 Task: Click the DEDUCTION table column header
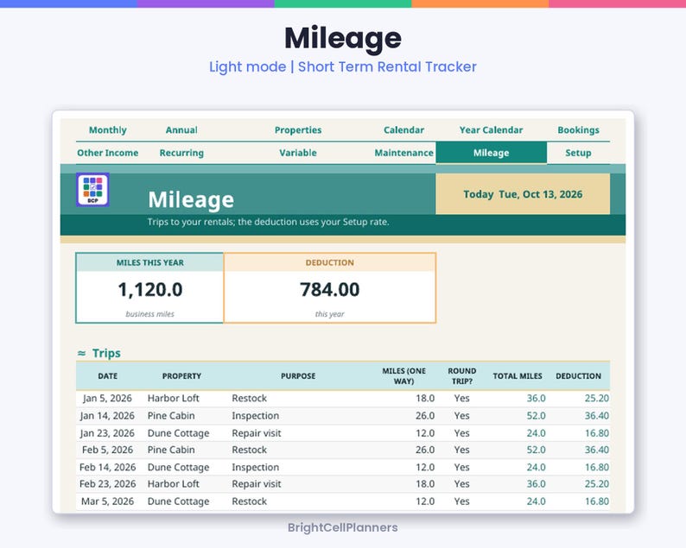pos(578,375)
